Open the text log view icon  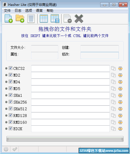(x=31, y=19)
